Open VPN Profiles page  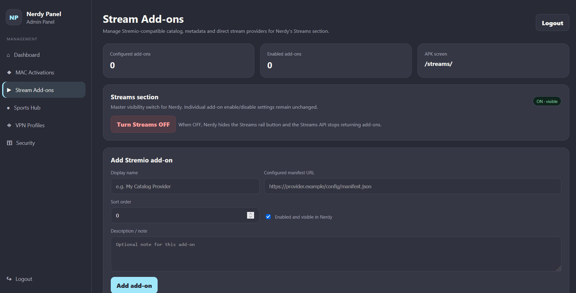click(44, 125)
